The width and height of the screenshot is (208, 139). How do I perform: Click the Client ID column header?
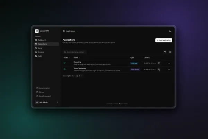point(147,58)
